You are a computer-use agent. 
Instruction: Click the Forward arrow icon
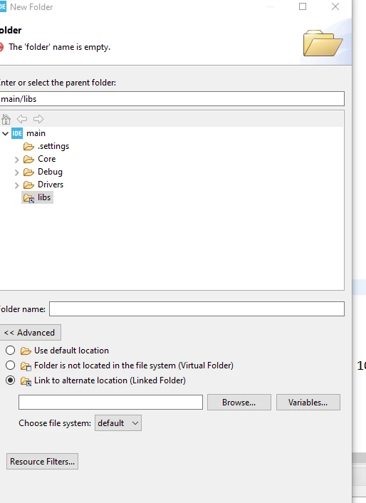pos(38,119)
